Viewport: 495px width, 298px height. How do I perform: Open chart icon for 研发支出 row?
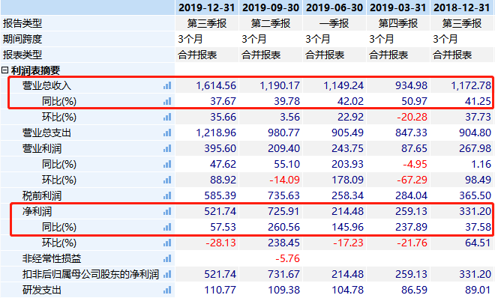coord(167,290)
